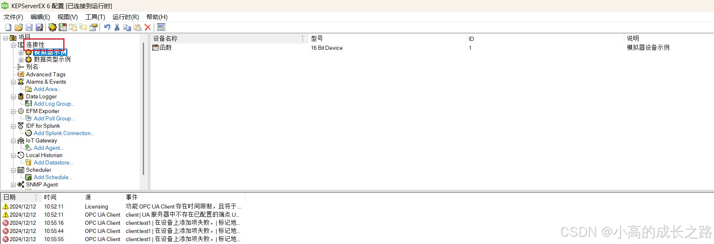This screenshot has height=244, width=714.
Task: Open the 编辑(E) menu
Action: 40,17
